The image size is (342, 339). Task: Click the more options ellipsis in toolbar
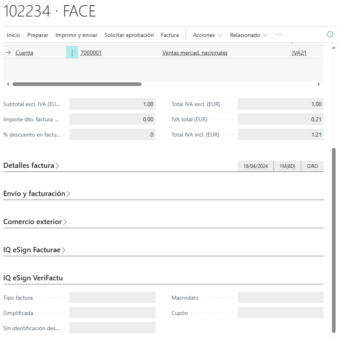pyautogui.click(x=279, y=35)
